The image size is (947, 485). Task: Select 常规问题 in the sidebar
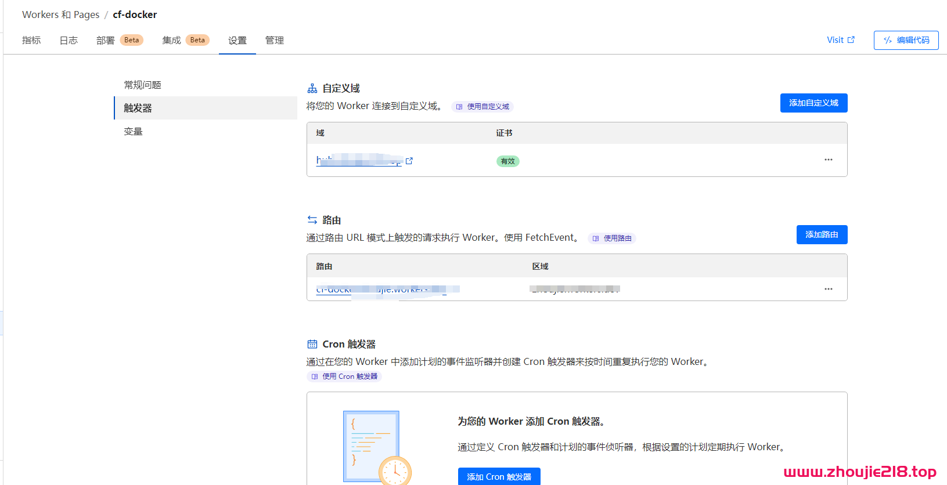coord(142,85)
